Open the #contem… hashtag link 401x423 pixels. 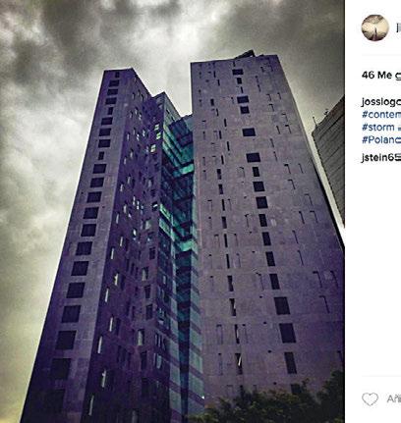tap(381, 115)
